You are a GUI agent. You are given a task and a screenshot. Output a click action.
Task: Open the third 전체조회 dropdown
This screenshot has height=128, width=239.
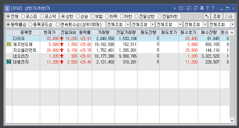[x=180, y=24]
